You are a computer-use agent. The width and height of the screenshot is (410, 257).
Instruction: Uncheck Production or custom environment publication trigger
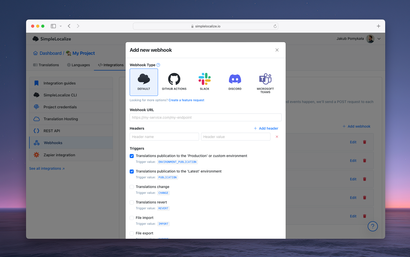coord(132,156)
